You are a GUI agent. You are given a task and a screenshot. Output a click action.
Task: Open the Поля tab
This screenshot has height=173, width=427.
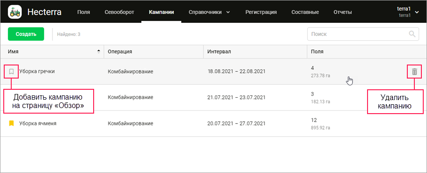(x=84, y=12)
